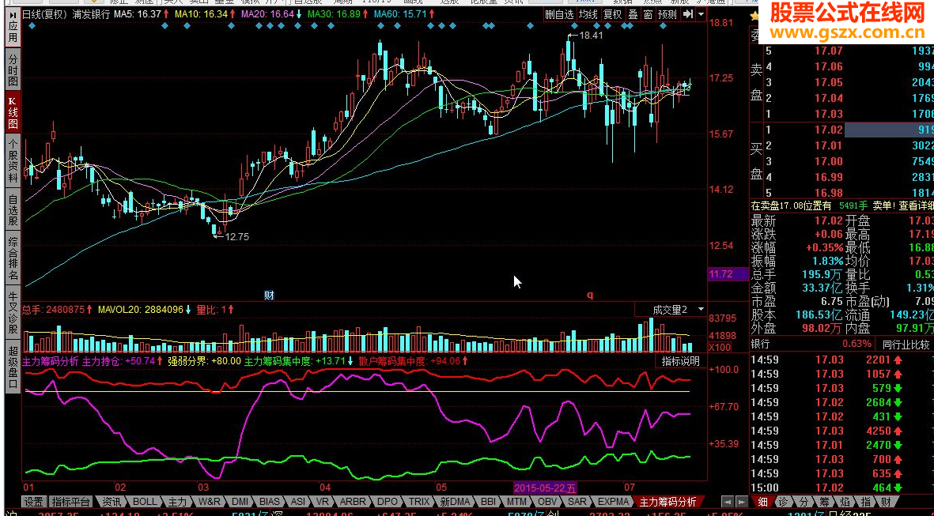Select the OBV indicator tab
The height and width of the screenshot is (516, 934).
547,502
